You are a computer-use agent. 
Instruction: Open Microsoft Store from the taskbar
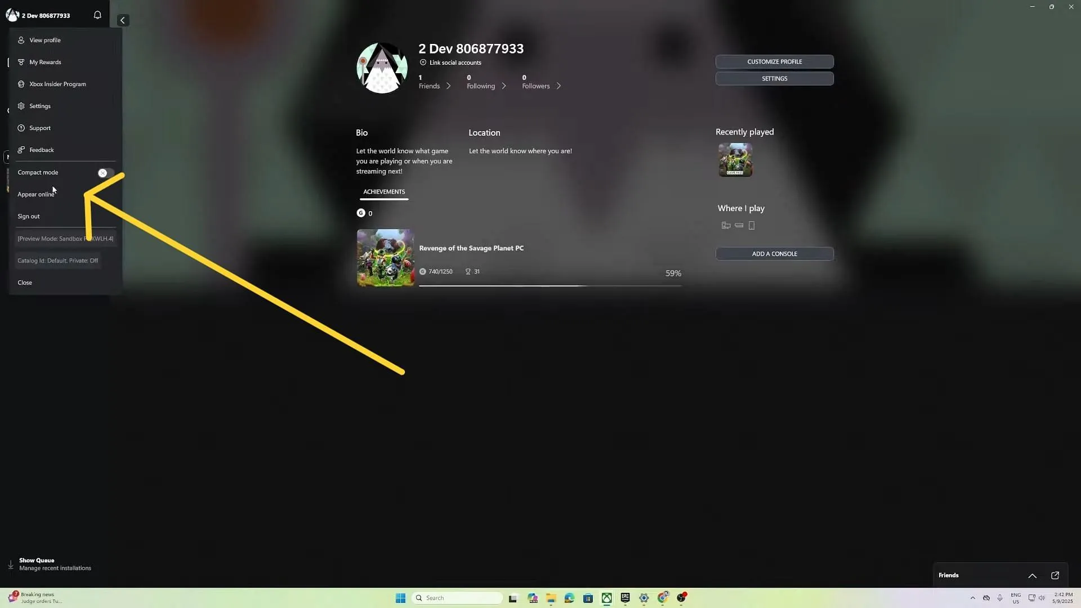(588, 598)
